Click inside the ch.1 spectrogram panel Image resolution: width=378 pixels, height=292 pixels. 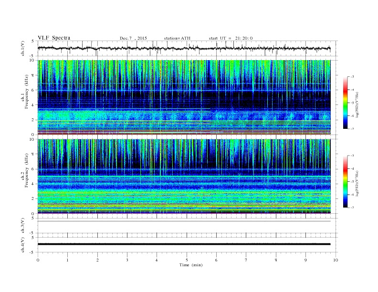(184, 97)
